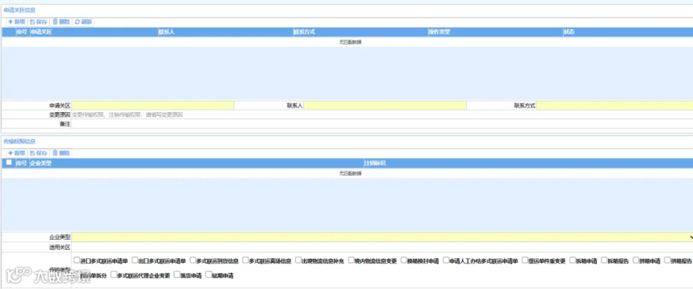Focus the 备注 text field
This screenshot has width=693, height=289.
(x=382, y=124)
